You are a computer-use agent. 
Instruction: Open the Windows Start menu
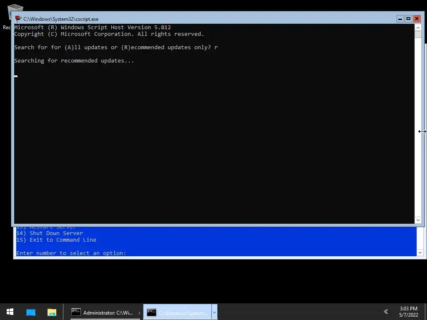[x=10, y=312]
